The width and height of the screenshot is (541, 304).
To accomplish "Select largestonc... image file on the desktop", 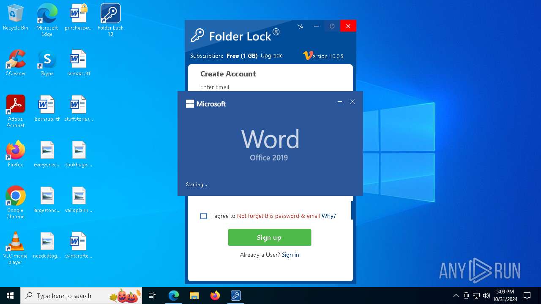I will [x=47, y=200].
